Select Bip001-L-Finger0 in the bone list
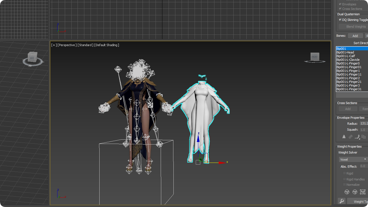The width and height of the screenshot is (368, 207). pos(352,63)
